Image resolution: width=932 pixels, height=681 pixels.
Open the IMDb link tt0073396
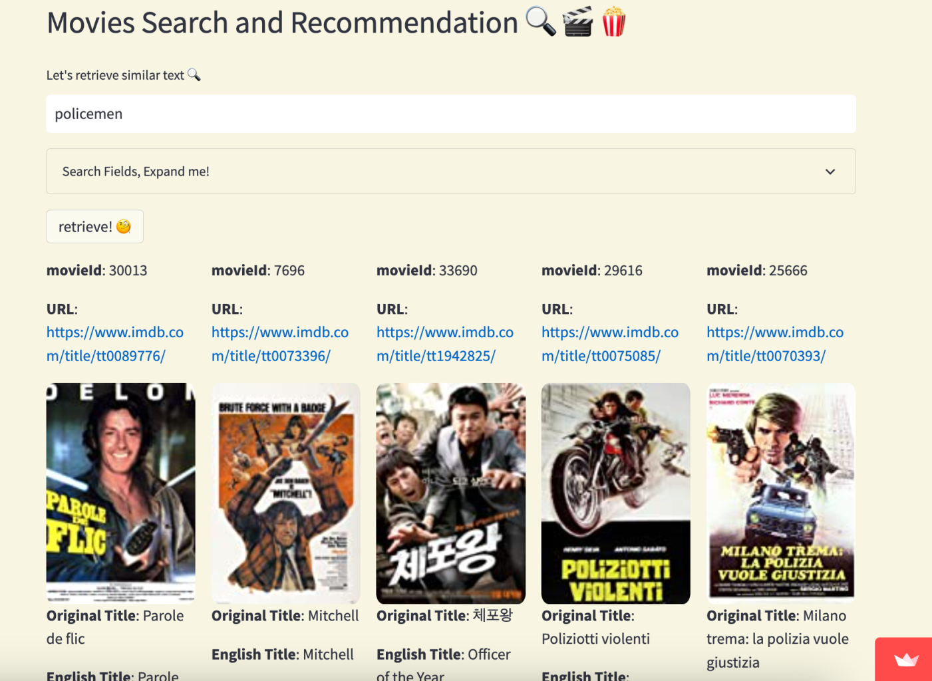[279, 344]
